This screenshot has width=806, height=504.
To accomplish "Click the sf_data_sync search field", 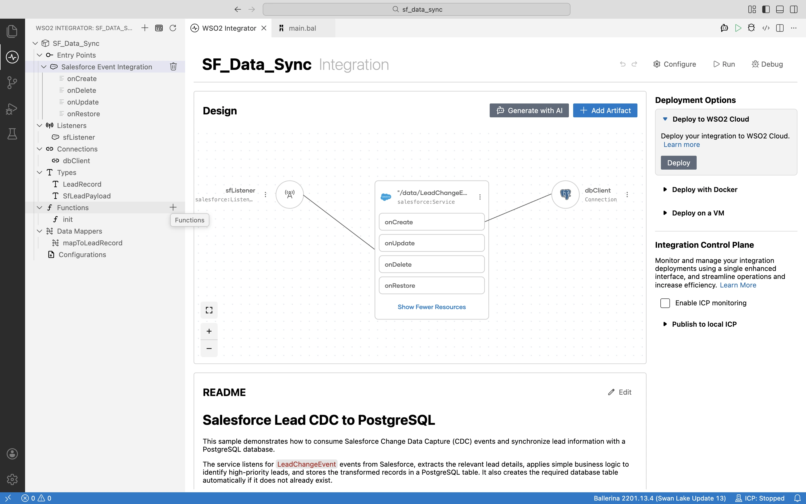I will pyautogui.click(x=416, y=9).
